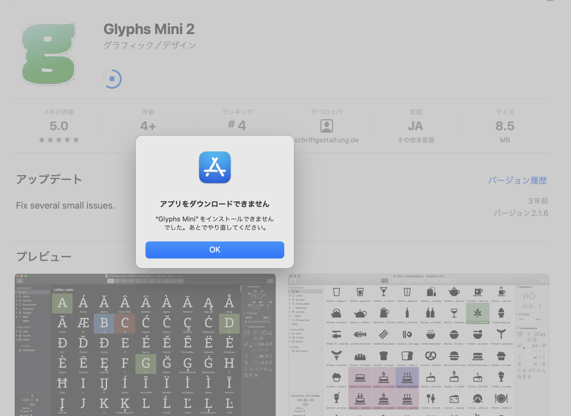Click the デベロッパ column label
Screen dimensions: 571x416
point(327,112)
